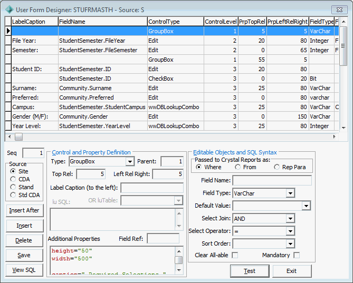Tick the Clear All-able checkbox
Image resolution: width=353 pixels, height=283 pixels.
[x=235, y=255]
